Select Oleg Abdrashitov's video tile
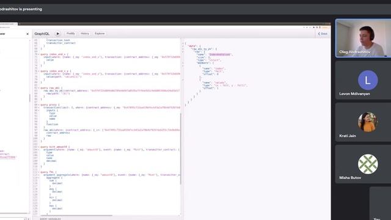The image size is (391, 220). point(363,38)
